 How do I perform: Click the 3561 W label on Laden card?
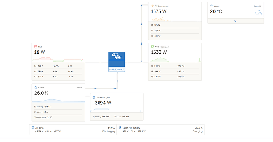point(79,88)
